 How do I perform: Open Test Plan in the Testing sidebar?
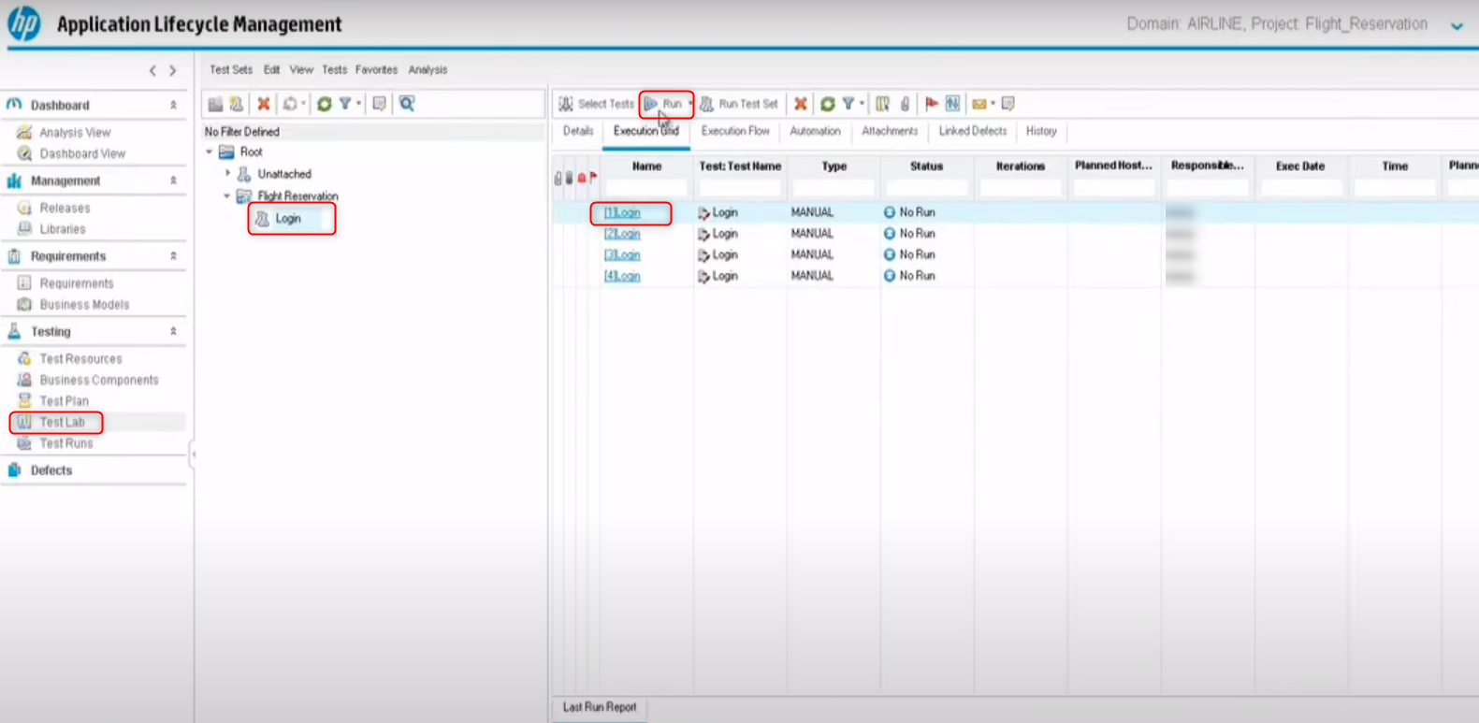[x=64, y=401]
